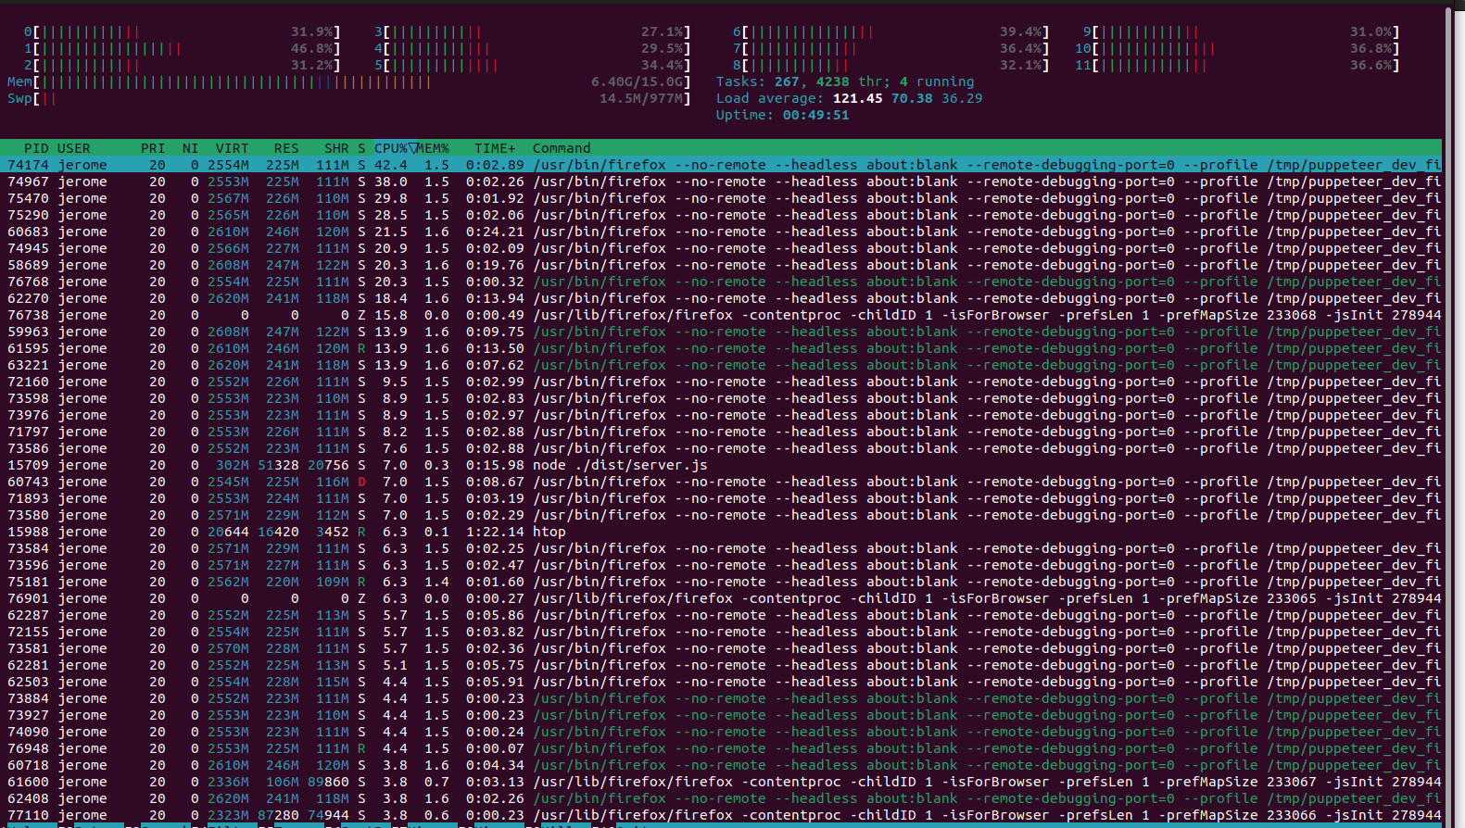Select process row with PID 75181
Viewport: 1465px width, 828px height.
[x=721, y=582]
